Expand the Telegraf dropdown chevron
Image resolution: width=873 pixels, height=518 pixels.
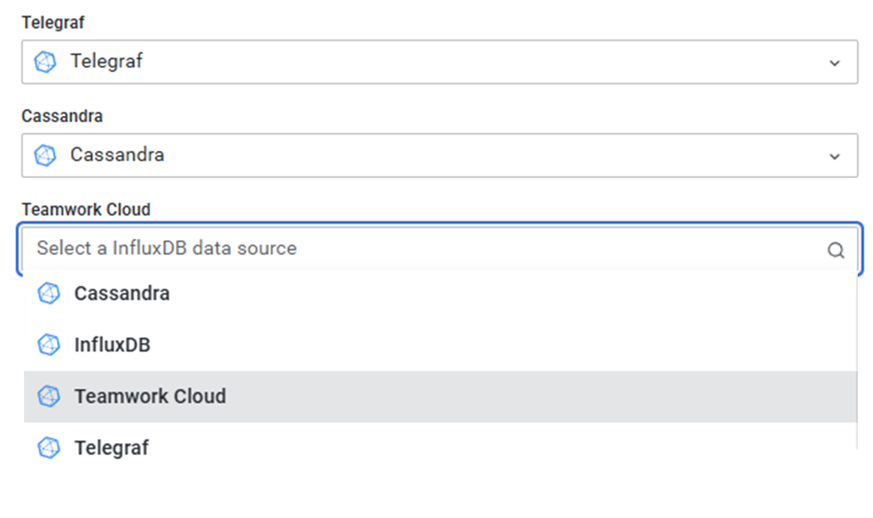coord(835,63)
